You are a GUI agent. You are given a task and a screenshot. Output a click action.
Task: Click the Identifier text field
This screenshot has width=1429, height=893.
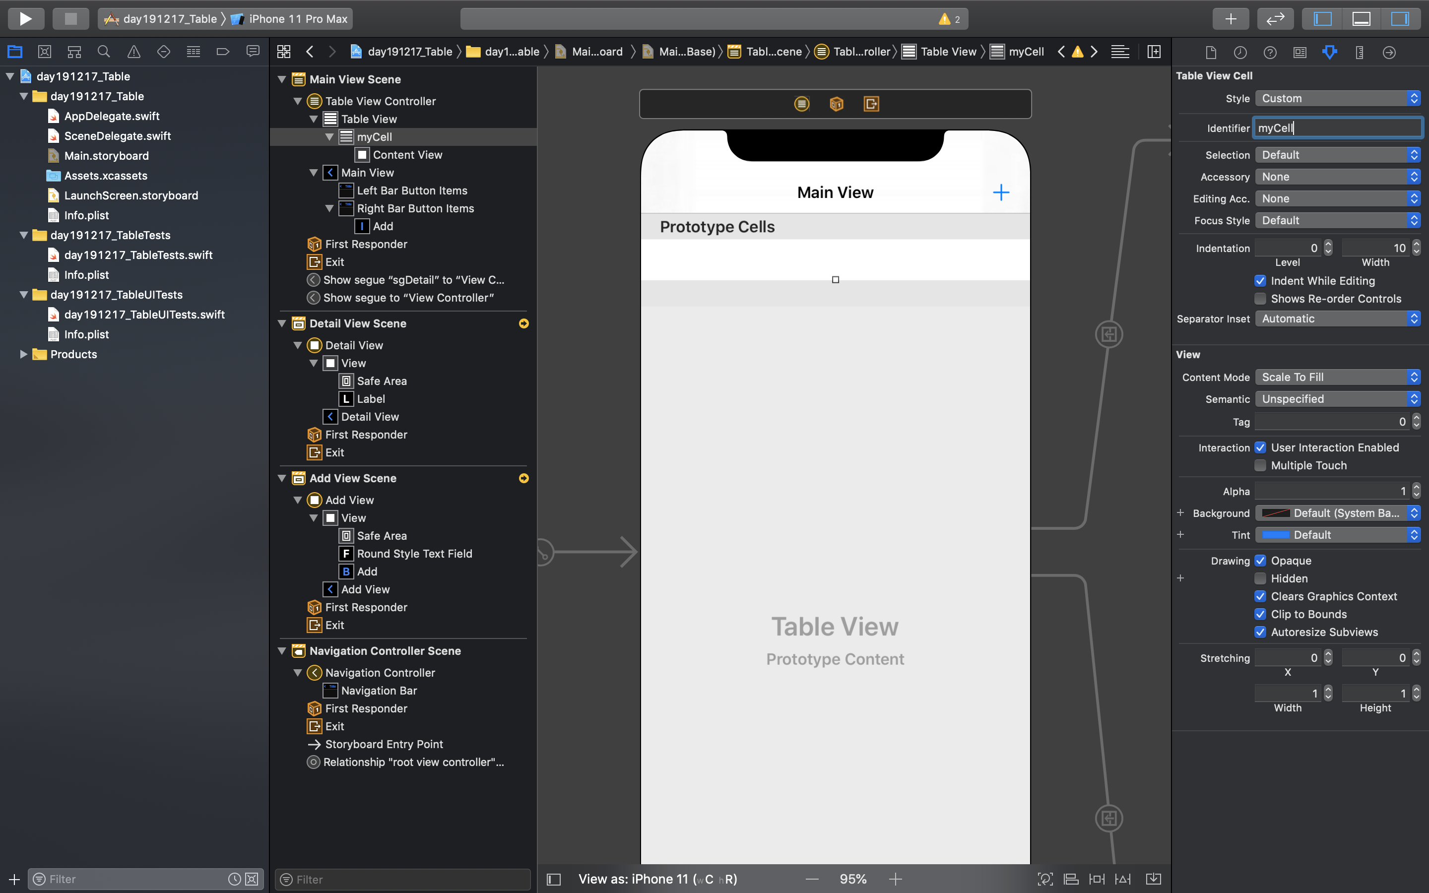(x=1337, y=128)
